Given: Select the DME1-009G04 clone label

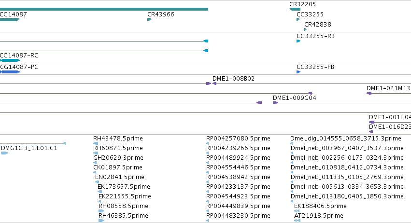Looking at the screenshot, I should click(294, 98).
